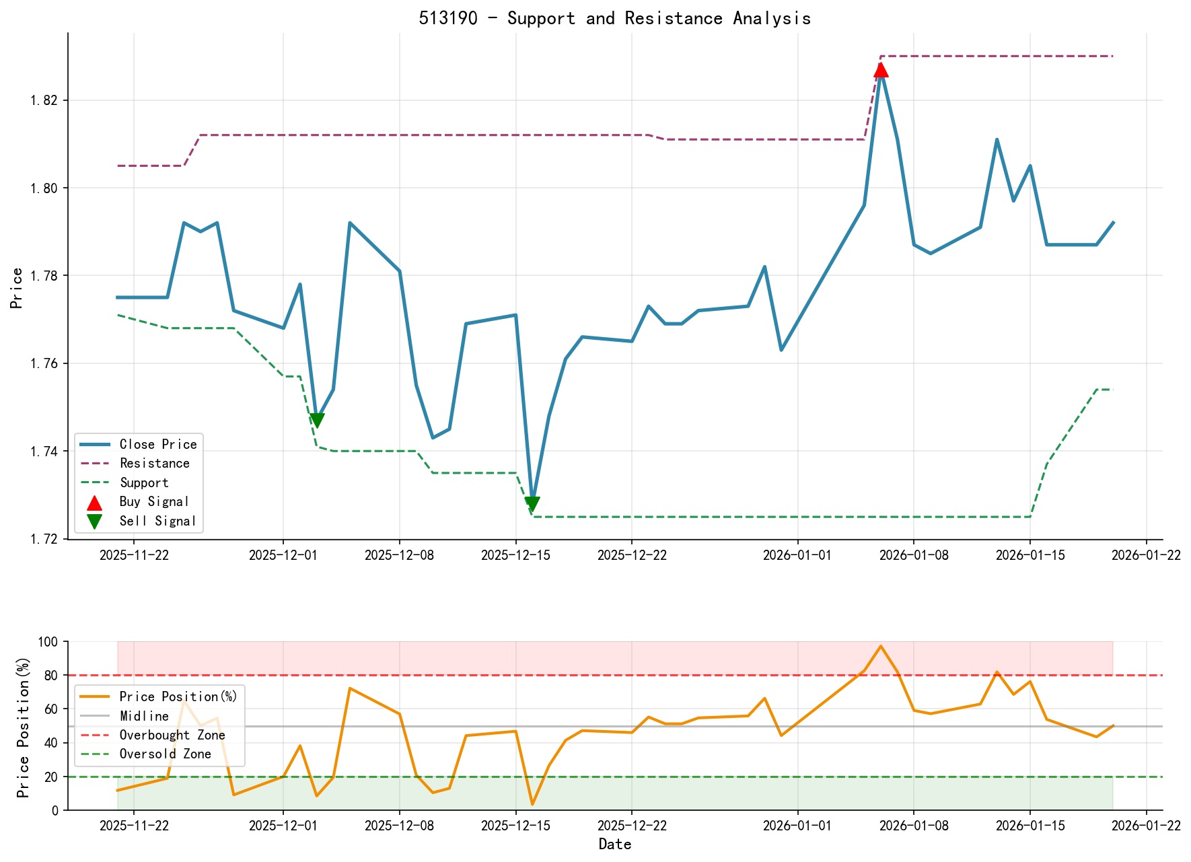The width and height of the screenshot is (1191, 862).
Task: Select the red Buy Signal triangle marker
Action: (881, 69)
